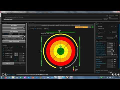
Task: Click the lowest wide acquisition button
Action: 14,41
